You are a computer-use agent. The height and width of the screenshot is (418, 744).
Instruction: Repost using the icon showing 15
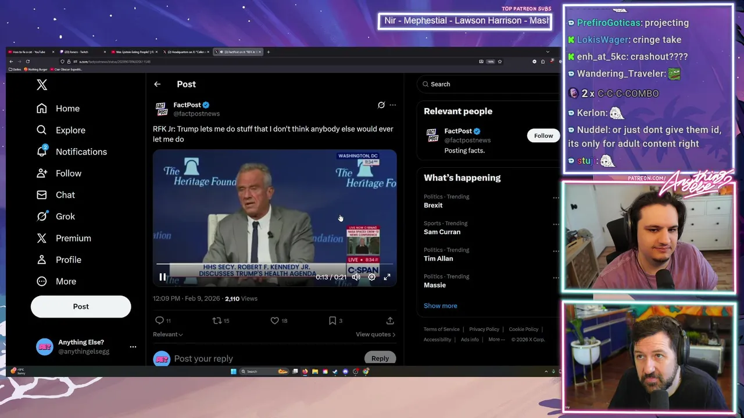pos(217,320)
